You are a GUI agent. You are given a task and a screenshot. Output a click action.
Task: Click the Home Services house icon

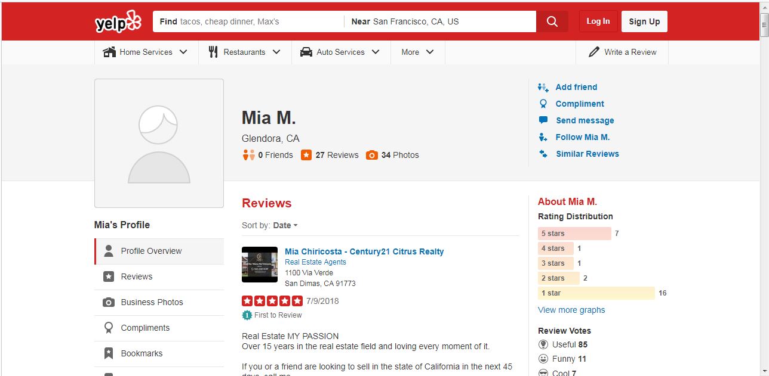point(109,52)
